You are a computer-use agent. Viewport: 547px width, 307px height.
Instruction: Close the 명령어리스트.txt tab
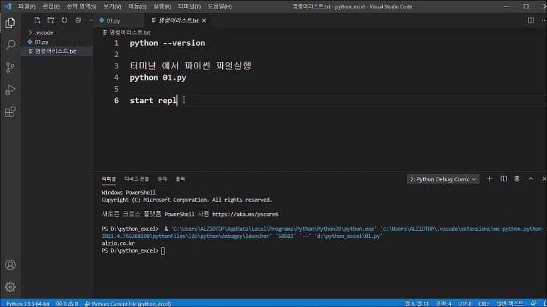204,20
